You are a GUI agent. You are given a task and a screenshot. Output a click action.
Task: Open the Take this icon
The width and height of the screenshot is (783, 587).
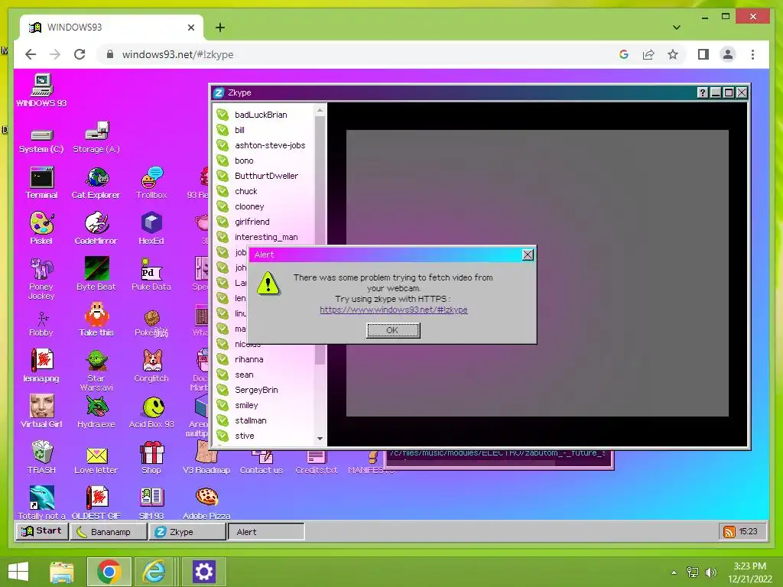tap(96, 320)
